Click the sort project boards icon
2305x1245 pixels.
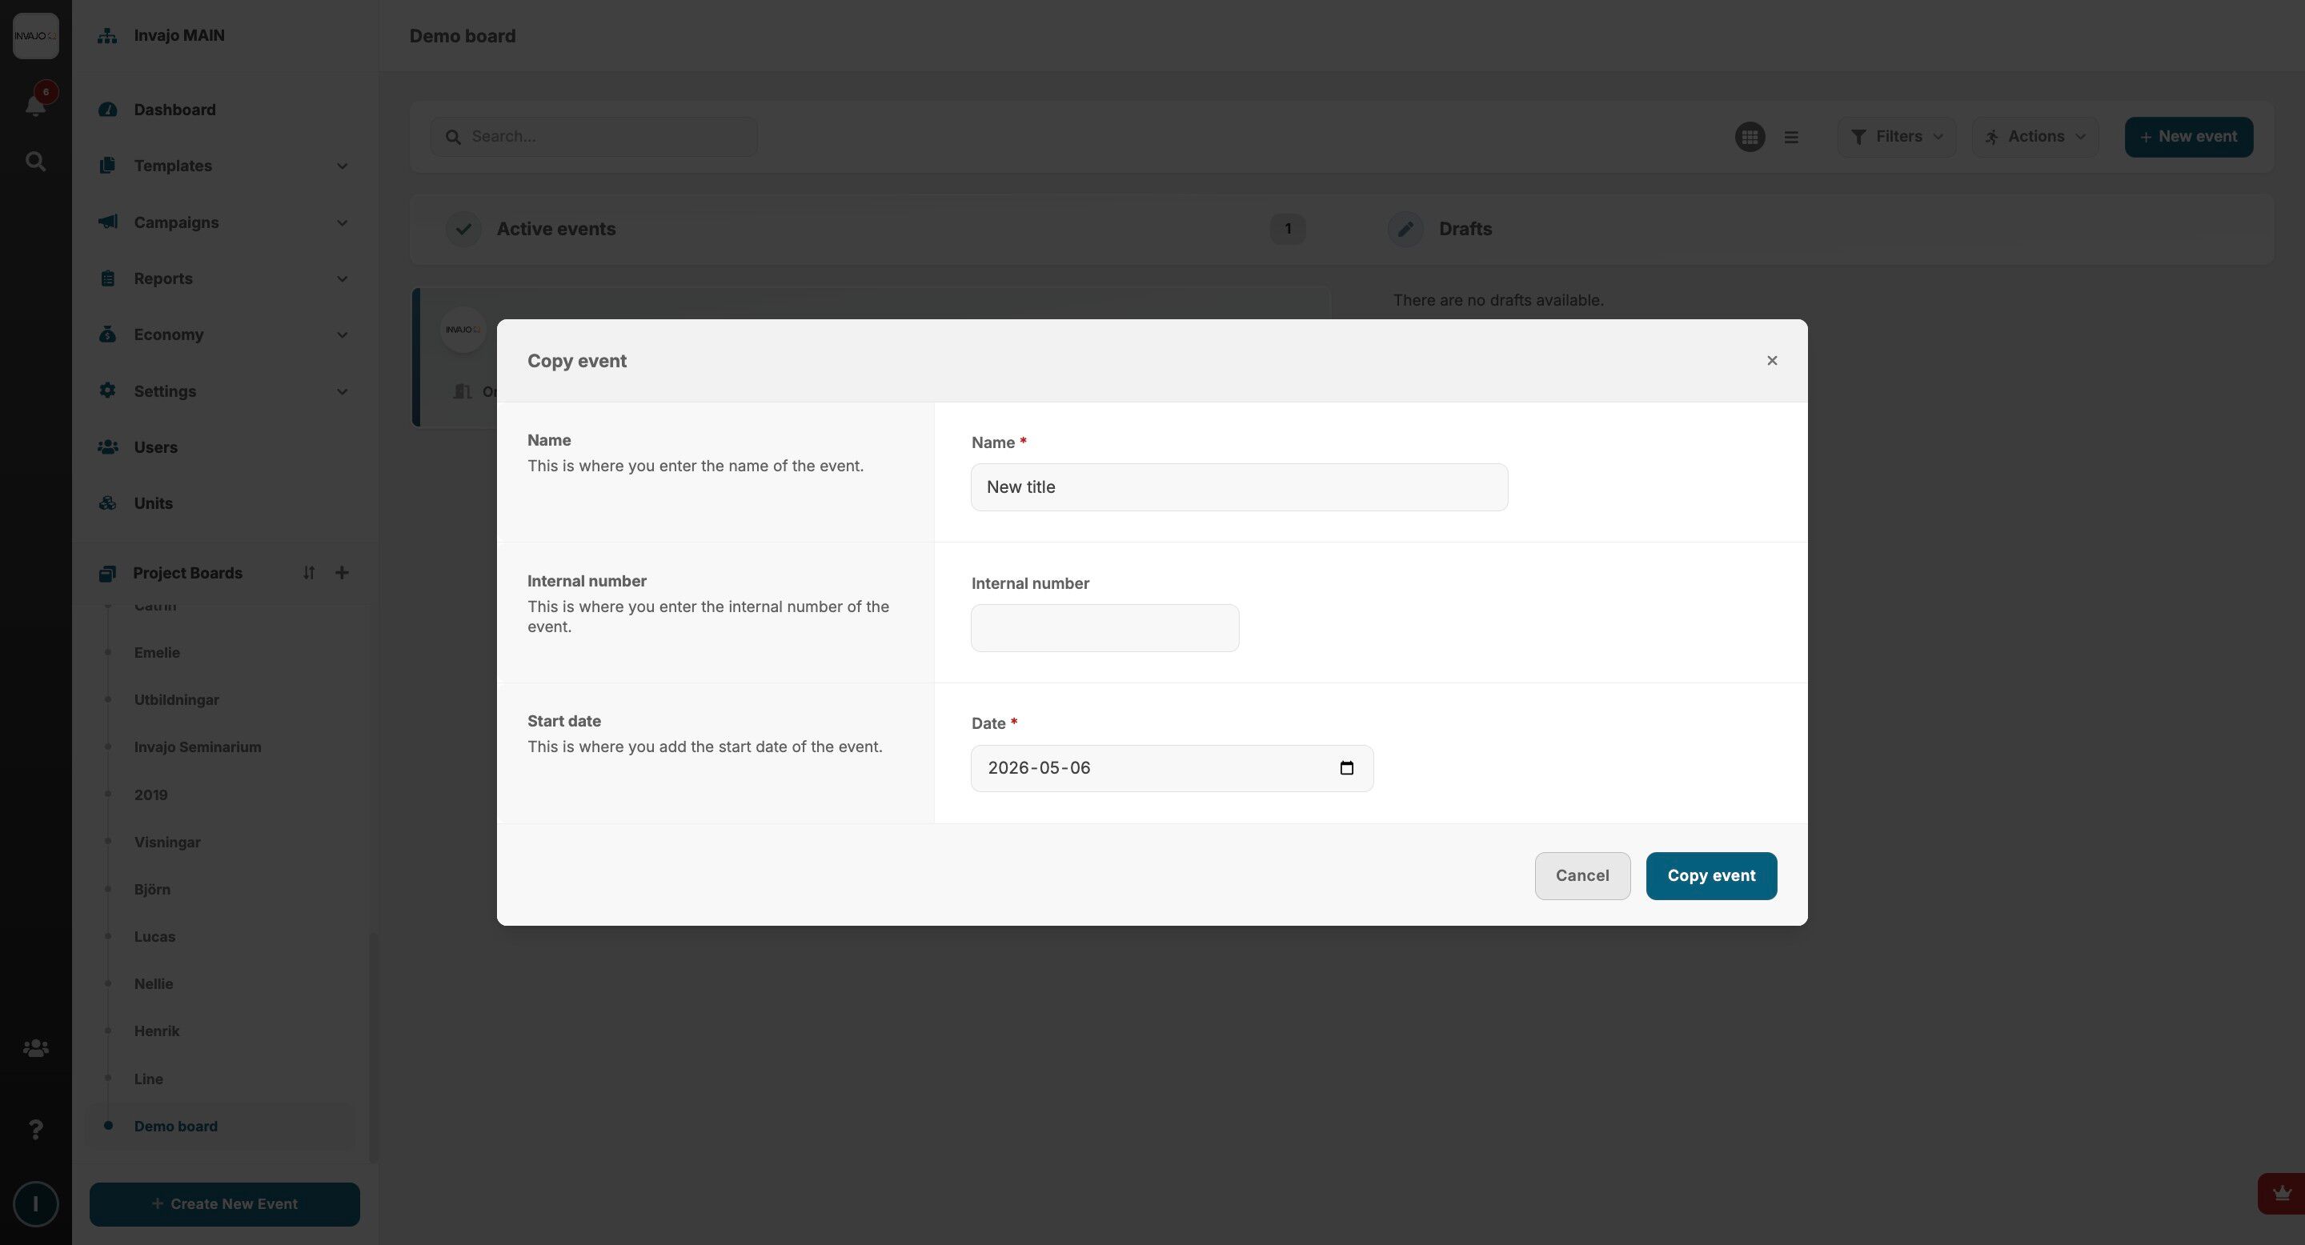(309, 574)
